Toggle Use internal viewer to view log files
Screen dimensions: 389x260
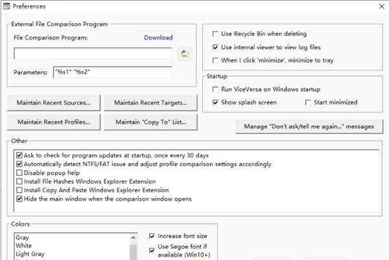pyautogui.click(x=215, y=47)
